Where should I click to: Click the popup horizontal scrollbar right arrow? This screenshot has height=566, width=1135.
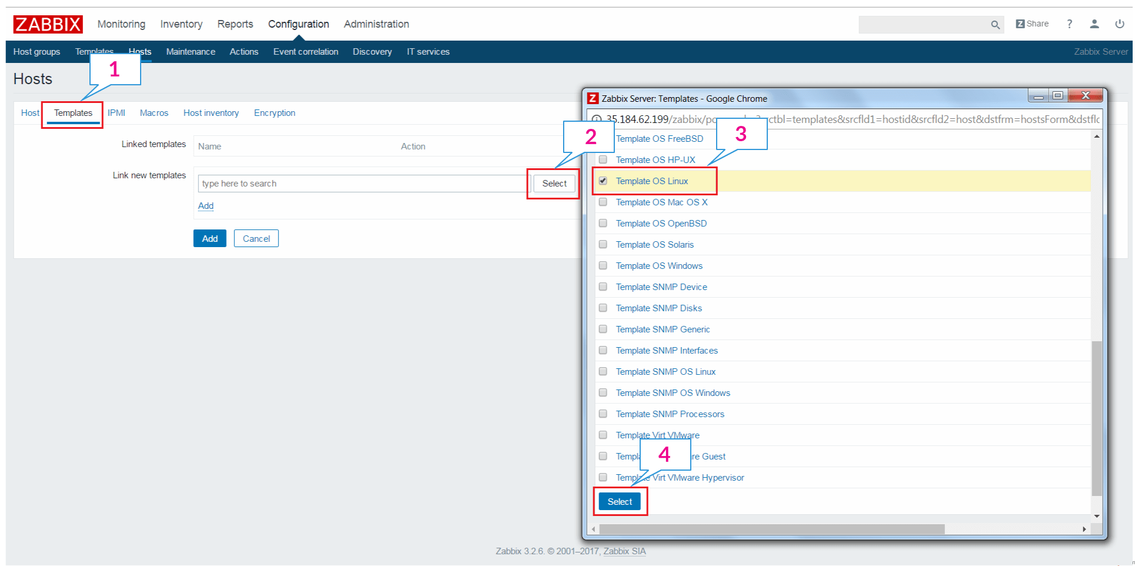click(x=1084, y=529)
